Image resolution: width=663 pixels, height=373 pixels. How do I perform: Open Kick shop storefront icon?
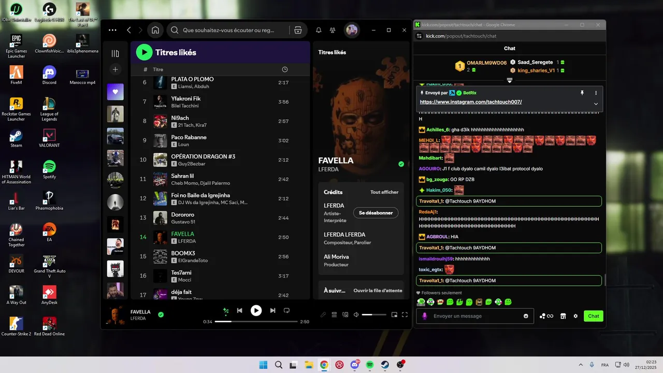pyautogui.click(x=563, y=316)
